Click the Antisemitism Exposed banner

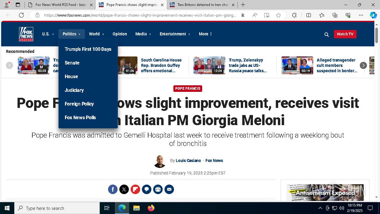coord(325,193)
